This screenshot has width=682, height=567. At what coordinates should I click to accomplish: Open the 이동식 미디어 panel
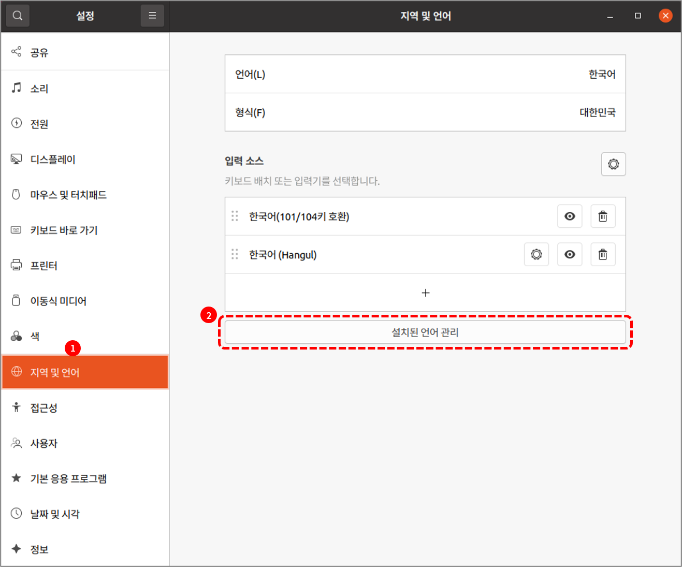click(85, 301)
